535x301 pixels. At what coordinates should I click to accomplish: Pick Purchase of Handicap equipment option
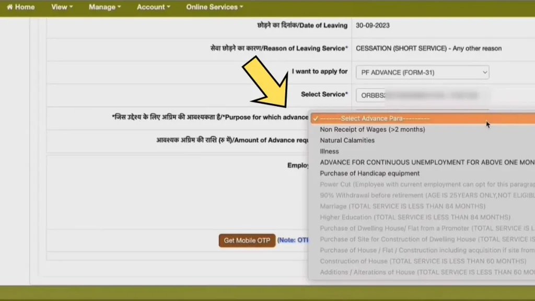click(x=369, y=173)
